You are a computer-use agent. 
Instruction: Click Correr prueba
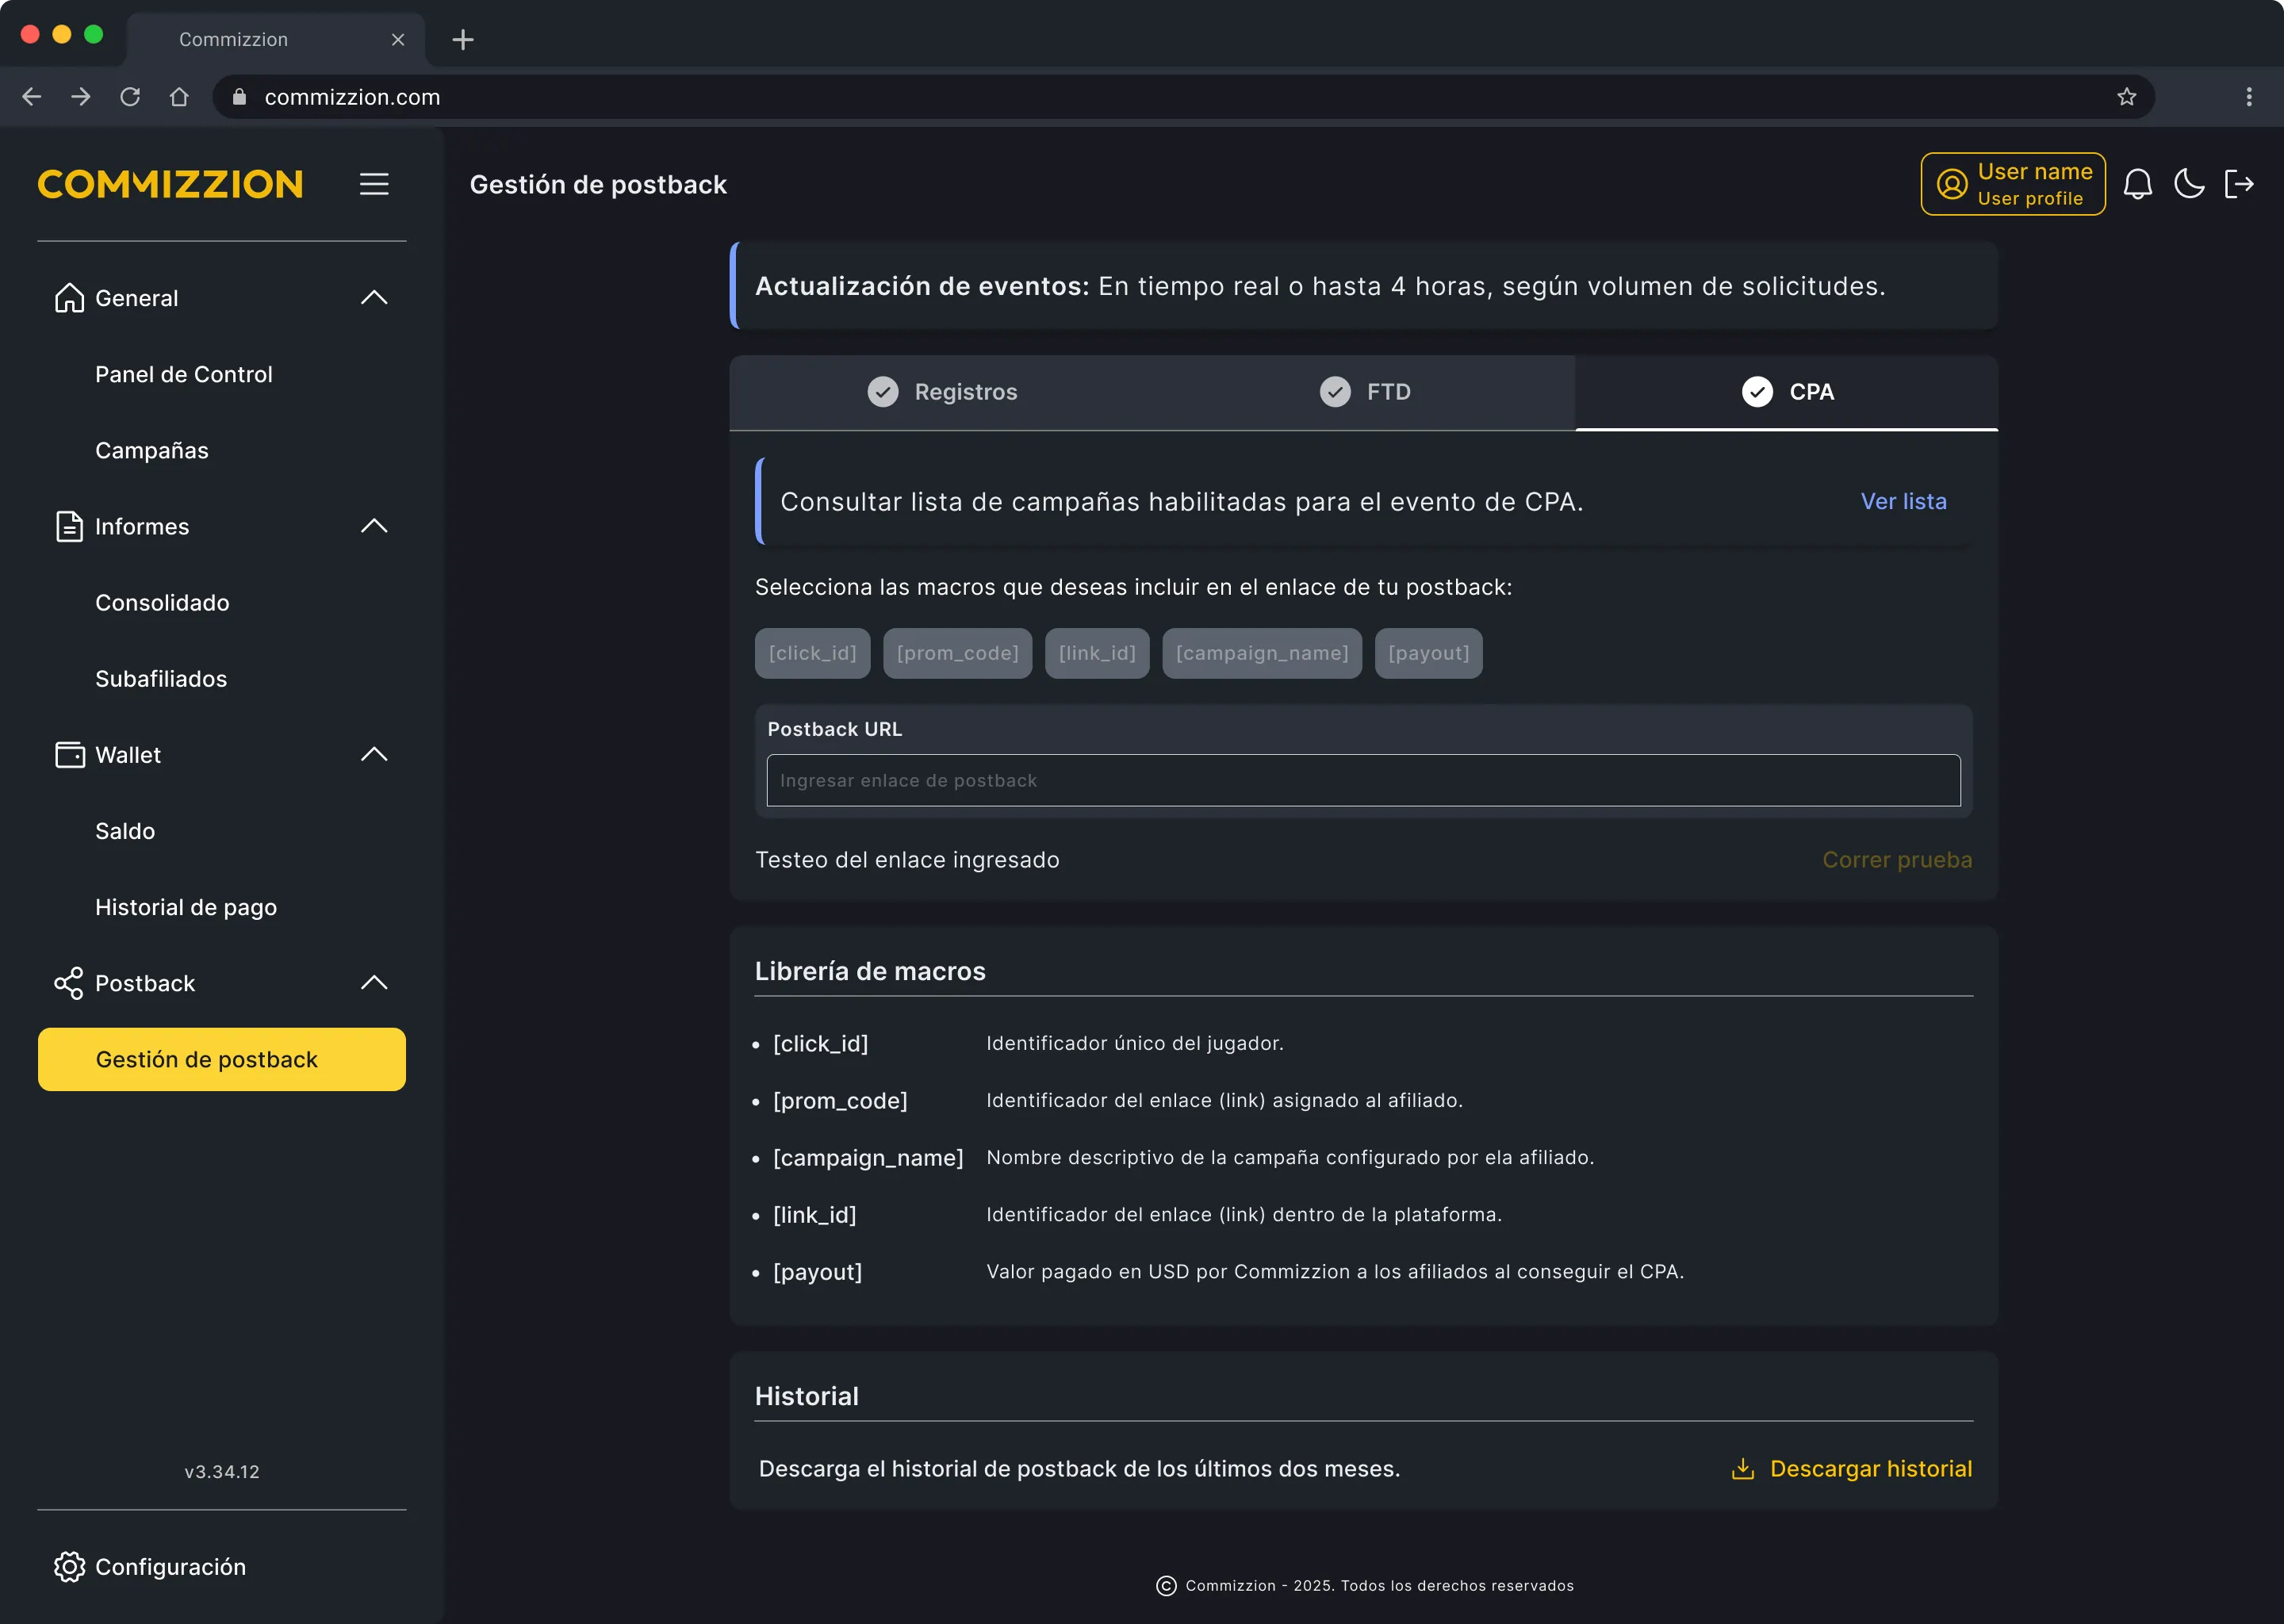coord(1897,860)
